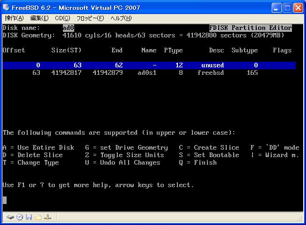Click the FDISK Partition Editor title
306x225 pixels.
click(250, 28)
